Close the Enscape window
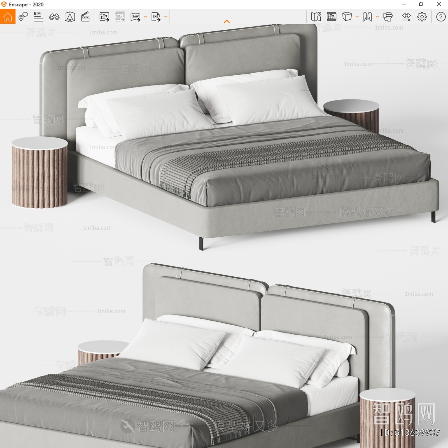 pyautogui.click(x=439, y=4)
